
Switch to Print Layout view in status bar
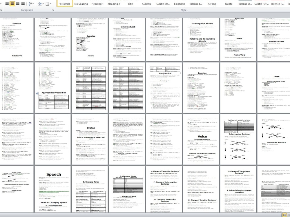pyautogui.click(x=285, y=215)
